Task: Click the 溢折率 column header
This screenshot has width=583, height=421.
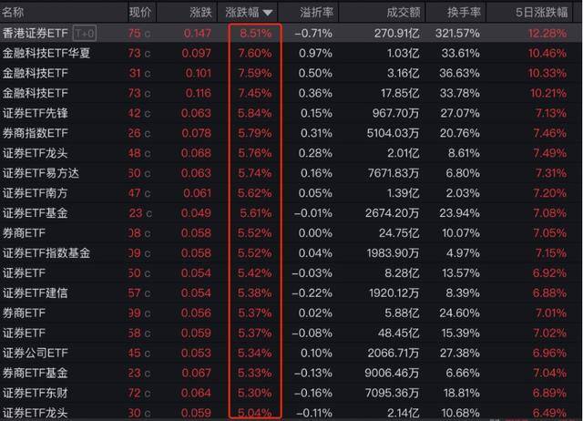Action: (317, 13)
